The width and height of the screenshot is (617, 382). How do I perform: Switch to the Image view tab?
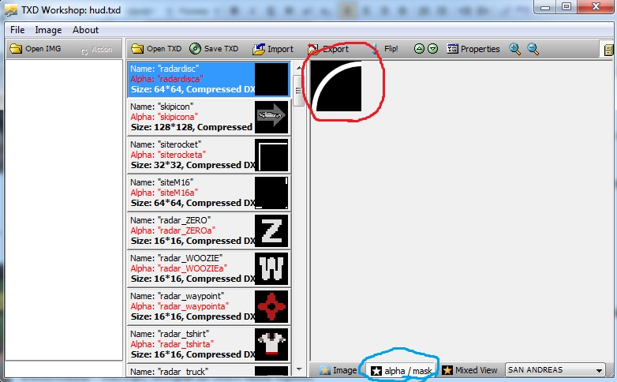[x=338, y=370]
